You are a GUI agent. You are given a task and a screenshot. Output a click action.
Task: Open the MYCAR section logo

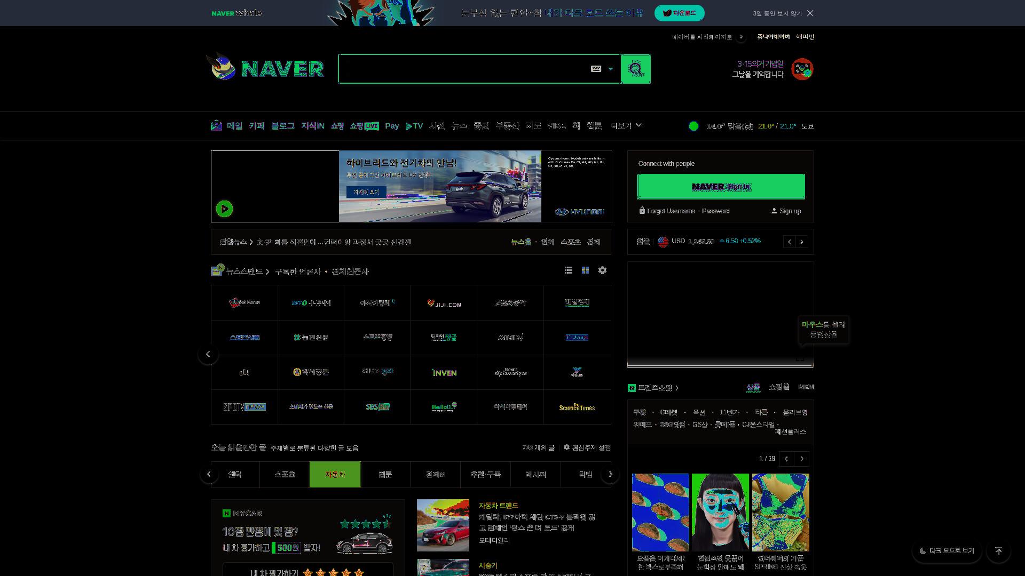coord(242,513)
